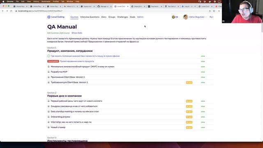This screenshot has height=148, width=263.
Task: Click lock icon beside MVP product lesson
Action: click(x=48, y=67)
